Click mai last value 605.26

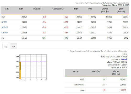(x=24, y=38)
